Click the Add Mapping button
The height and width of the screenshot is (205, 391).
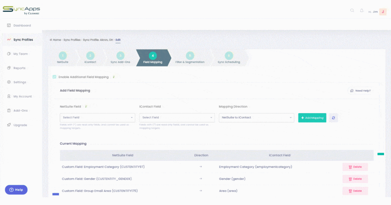click(x=312, y=118)
